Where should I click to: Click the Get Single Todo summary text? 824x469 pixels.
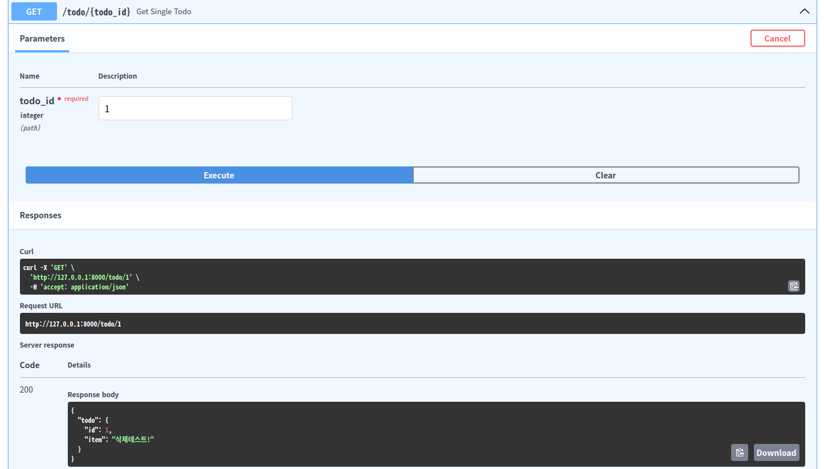click(x=164, y=11)
